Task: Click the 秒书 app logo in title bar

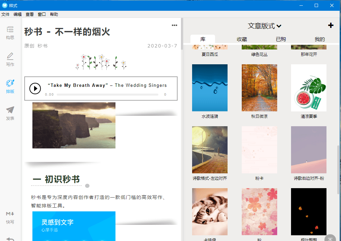Action: click(x=5, y=5)
